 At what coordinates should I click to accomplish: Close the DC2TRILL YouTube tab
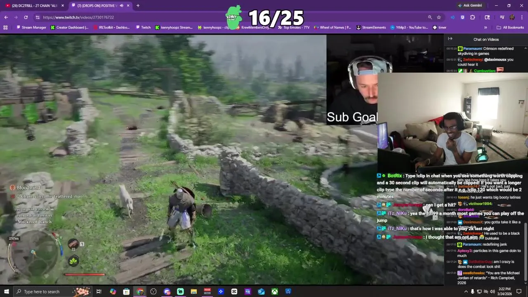63,5
